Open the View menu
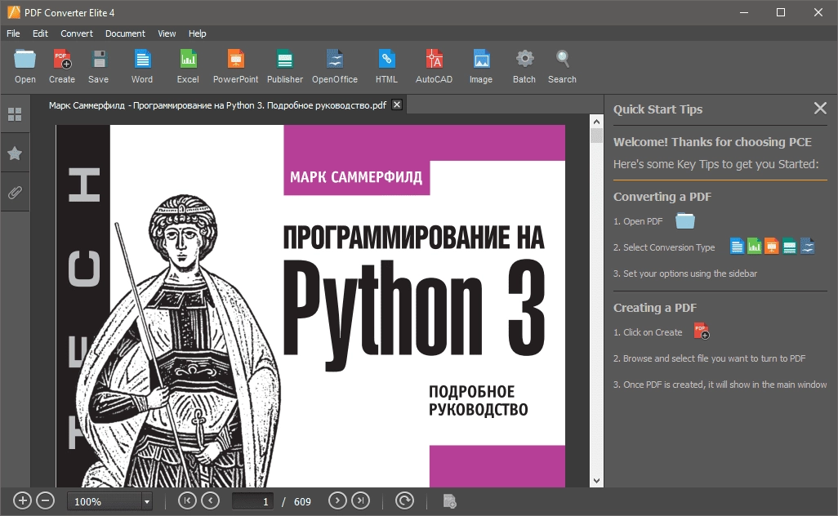 (167, 33)
